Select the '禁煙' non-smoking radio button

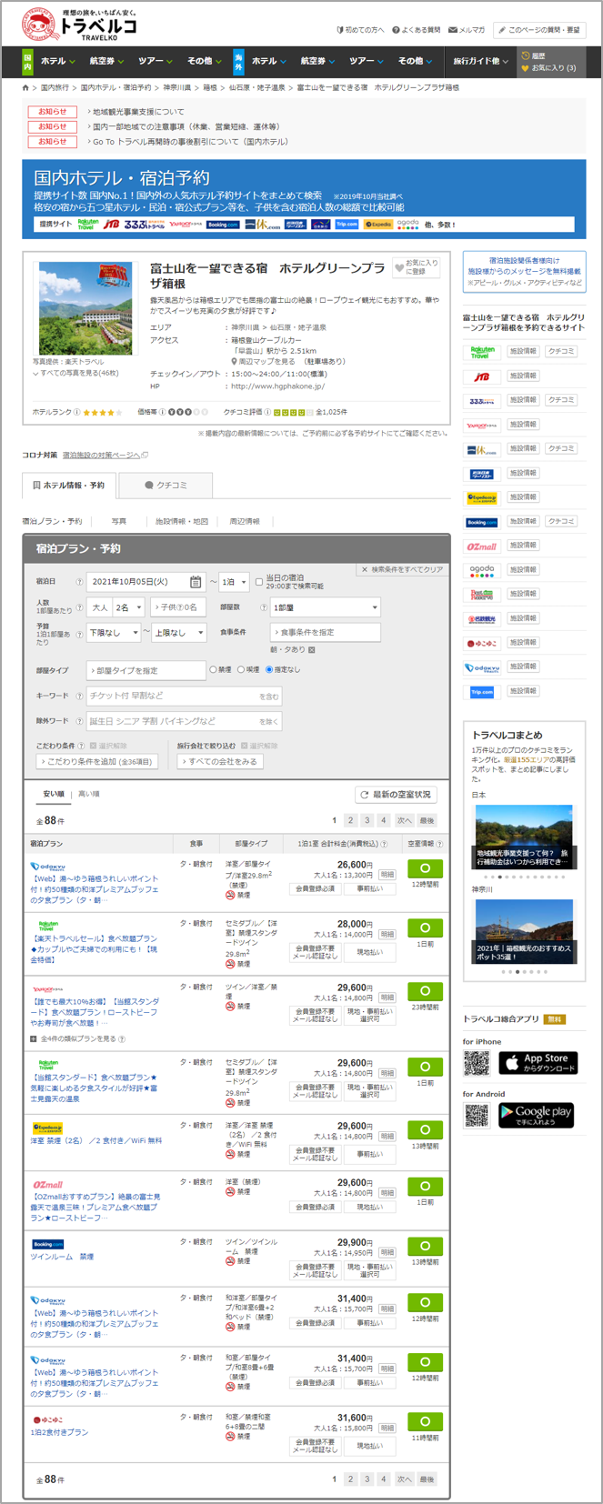click(x=214, y=670)
